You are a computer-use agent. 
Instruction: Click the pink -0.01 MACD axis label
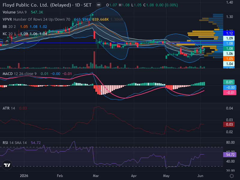pos(229,93)
